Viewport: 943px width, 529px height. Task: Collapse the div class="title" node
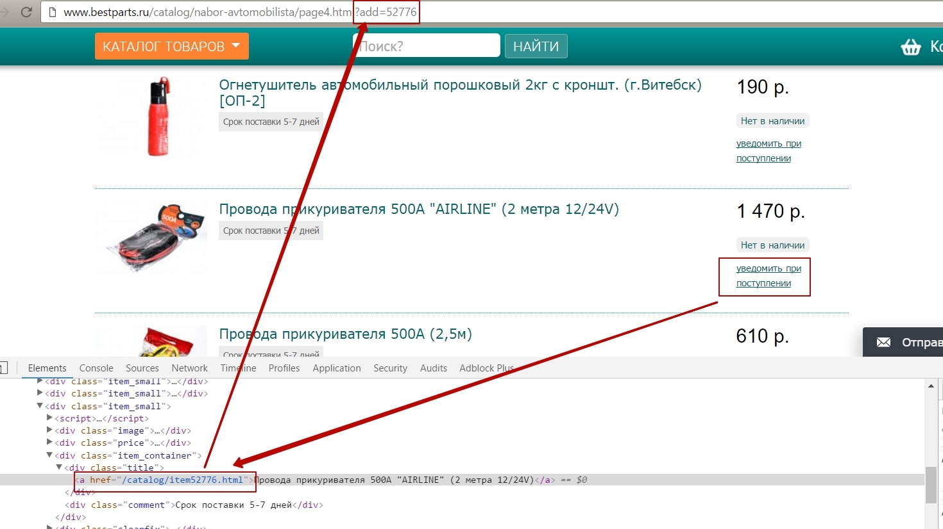[x=59, y=468]
